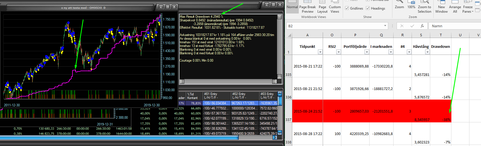Click the #02 Entry column header
This screenshot has height=146, width=481.
244,96
